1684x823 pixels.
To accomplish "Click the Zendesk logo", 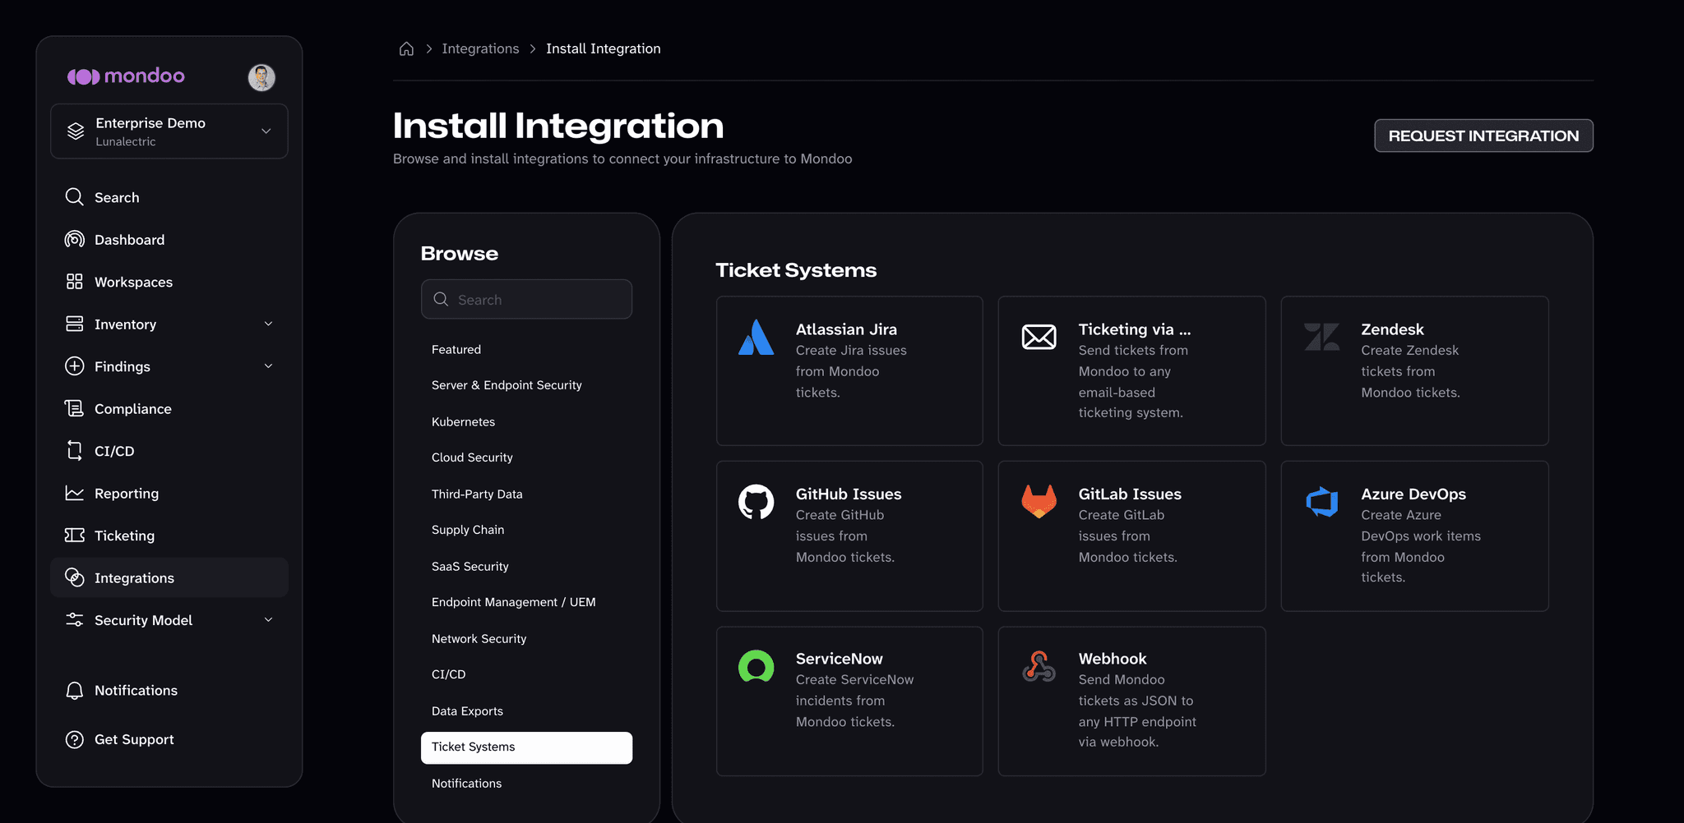I will pyautogui.click(x=1322, y=337).
